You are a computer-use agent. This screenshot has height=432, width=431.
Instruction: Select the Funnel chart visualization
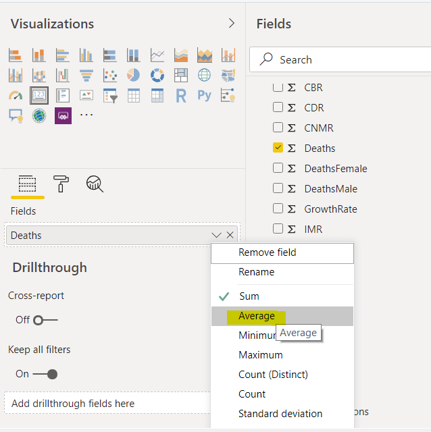(86, 76)
